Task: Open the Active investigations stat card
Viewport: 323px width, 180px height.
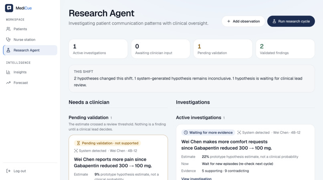Action: tap(98, 49)
